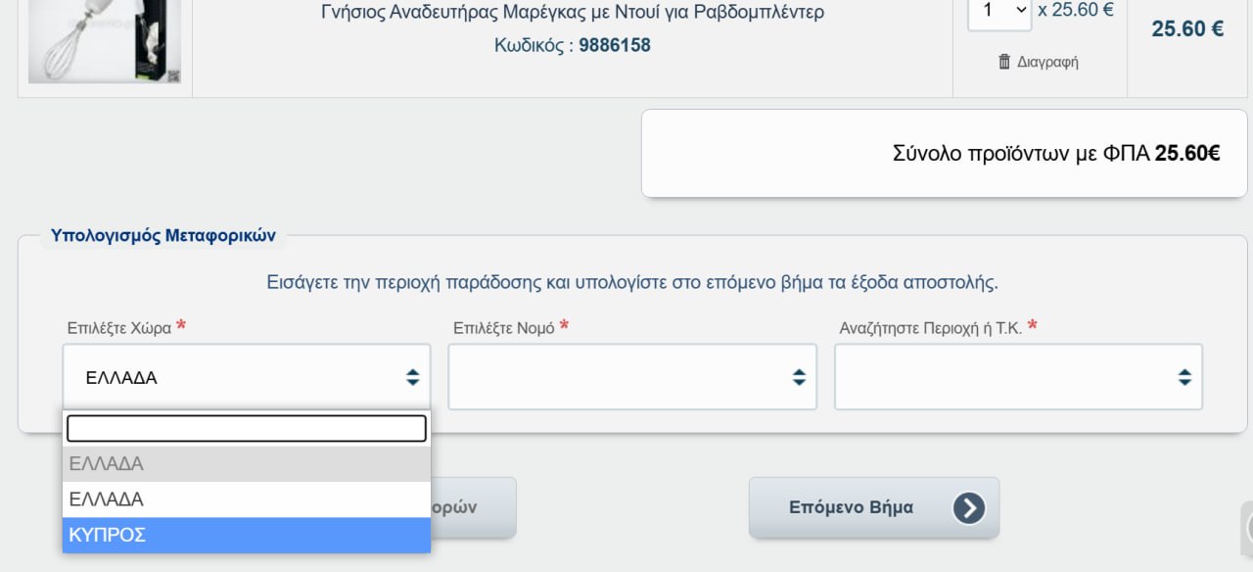Select ΚΥΠΡΟΣ from the country list
Image resolution: width=1253 pixels, height=572 pixels.
pyautogui.click(x=247, y=535)
